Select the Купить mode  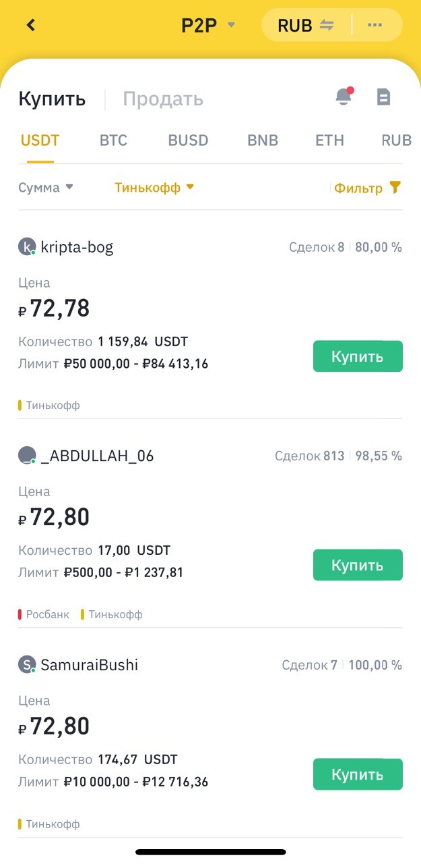(52, 99)
